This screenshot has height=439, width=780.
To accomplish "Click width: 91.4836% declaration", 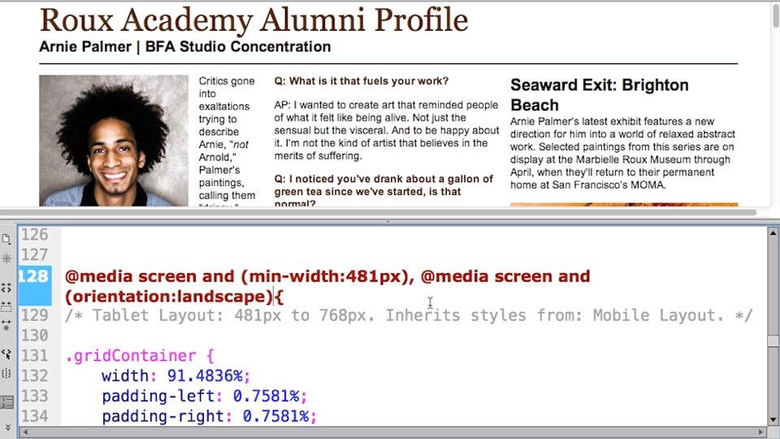I will pos(176,376).
